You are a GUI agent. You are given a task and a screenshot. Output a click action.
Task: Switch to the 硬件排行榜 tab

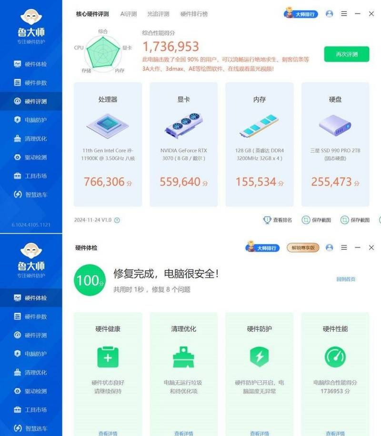click(194, 14)
